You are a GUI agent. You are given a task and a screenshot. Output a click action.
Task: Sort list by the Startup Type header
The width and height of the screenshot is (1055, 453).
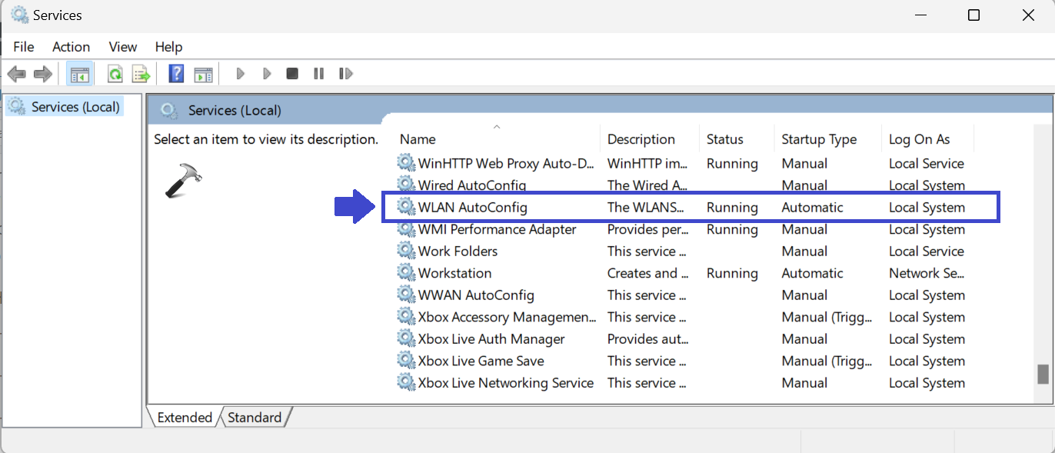(818, 139)
